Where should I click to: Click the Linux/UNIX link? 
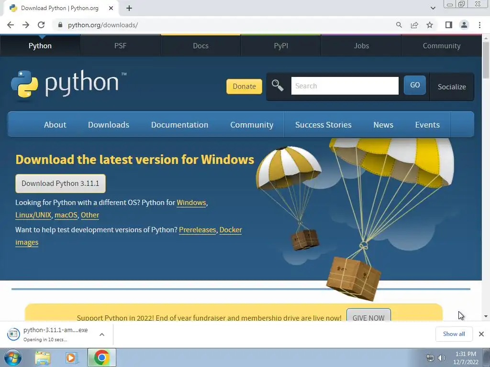(33, 215)
